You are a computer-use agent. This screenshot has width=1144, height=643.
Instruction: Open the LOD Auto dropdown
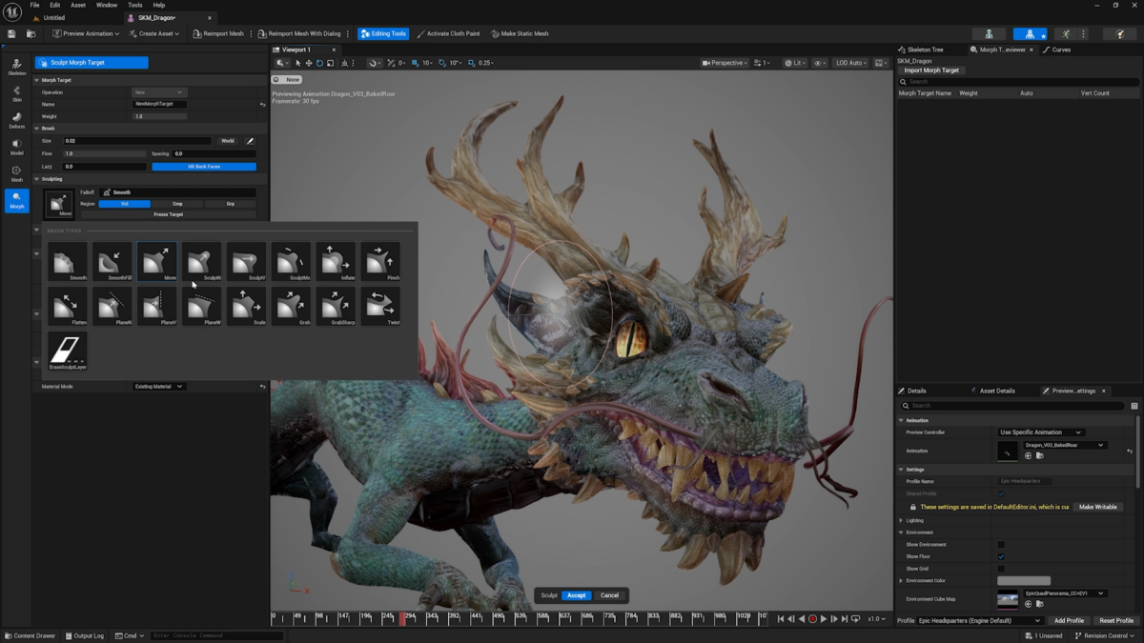(x=850, y=63)
